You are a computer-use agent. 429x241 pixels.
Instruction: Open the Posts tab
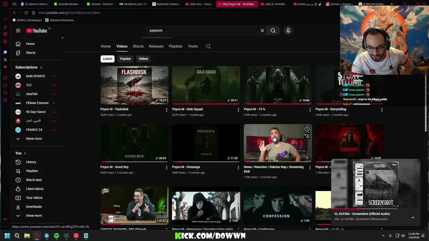[193, 46]
